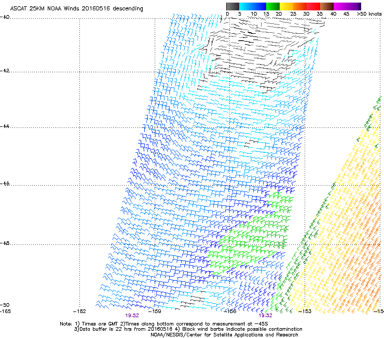Screen dimensions: 384x338
Task: Click the -50 latitude axis label
Action: coord(5,305)
